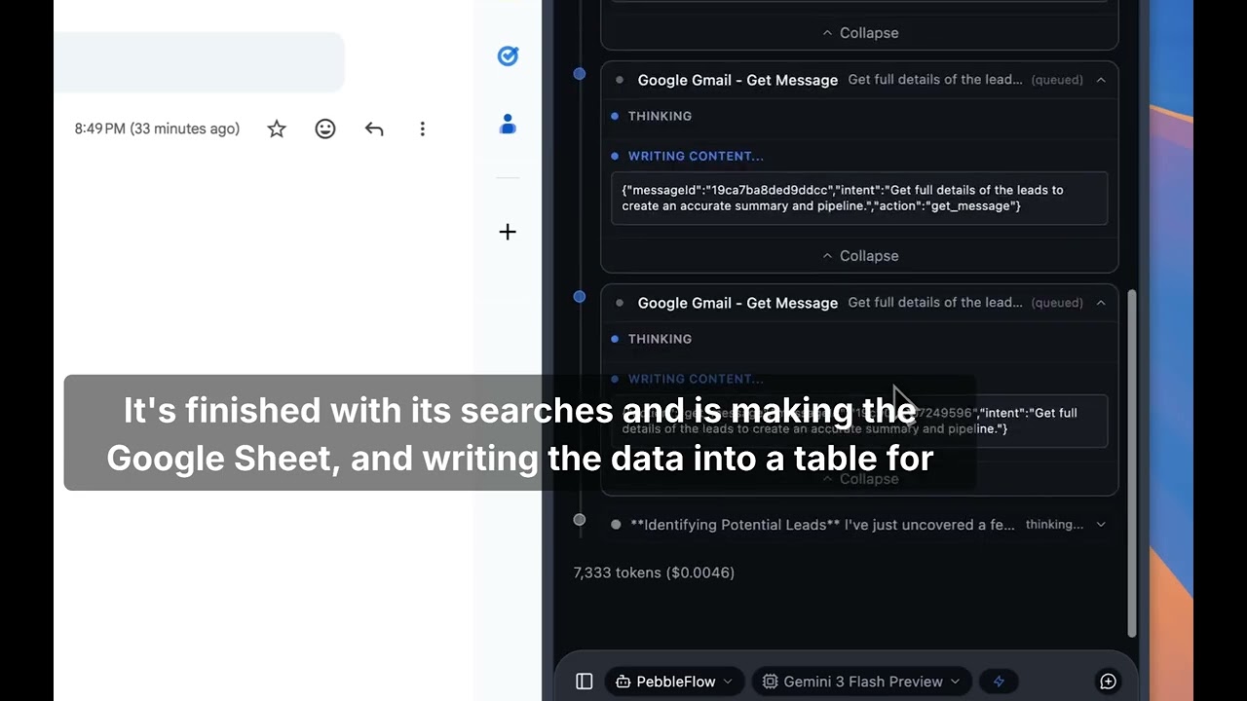
Task: Start a new chat with the plus-bubble icon
Action: click(1108, 682)
